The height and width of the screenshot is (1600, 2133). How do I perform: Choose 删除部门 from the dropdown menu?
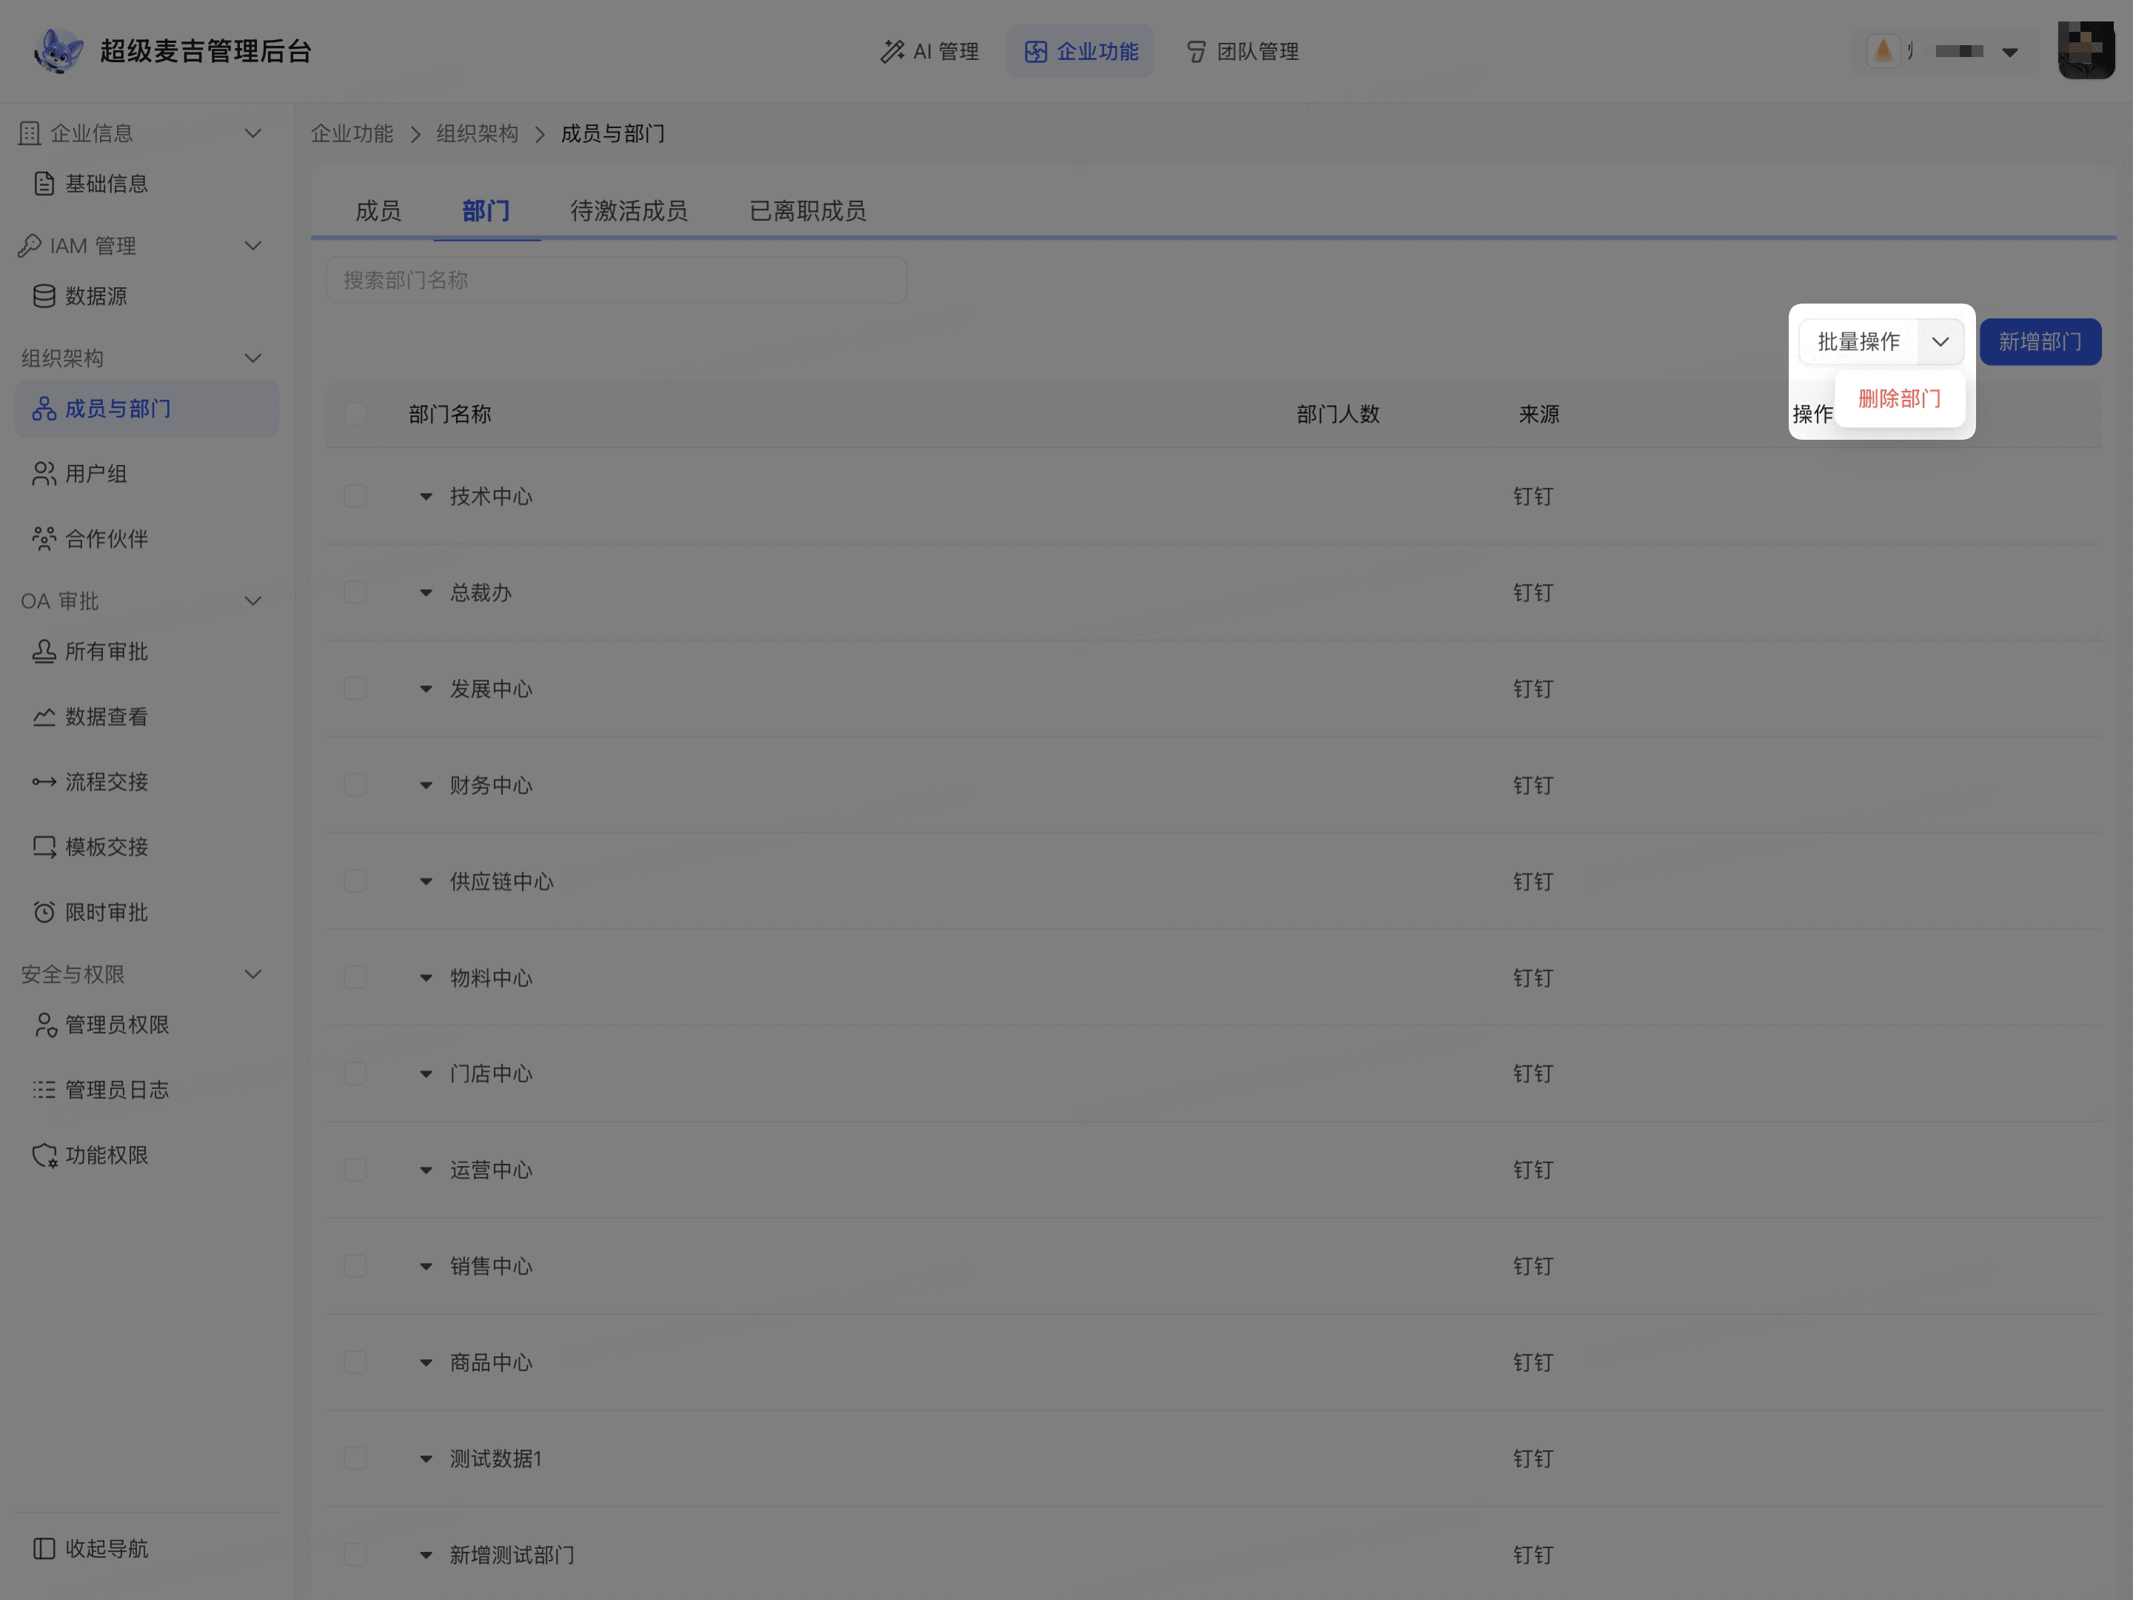point(1900,398)
